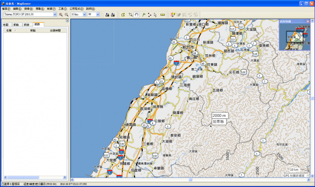Click the route 132 shield near 大安鄉

(x=106, y=155)
